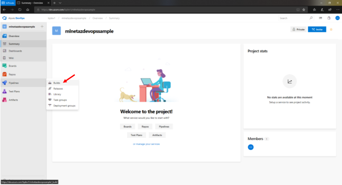Click the user avatar in top-right corner

pyautogui.click(x=338, y=18)
